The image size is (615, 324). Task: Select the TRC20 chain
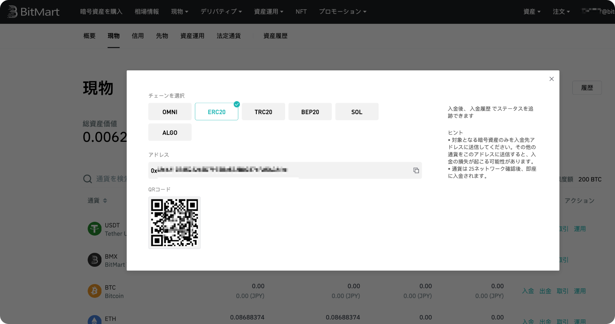point(263,112)
